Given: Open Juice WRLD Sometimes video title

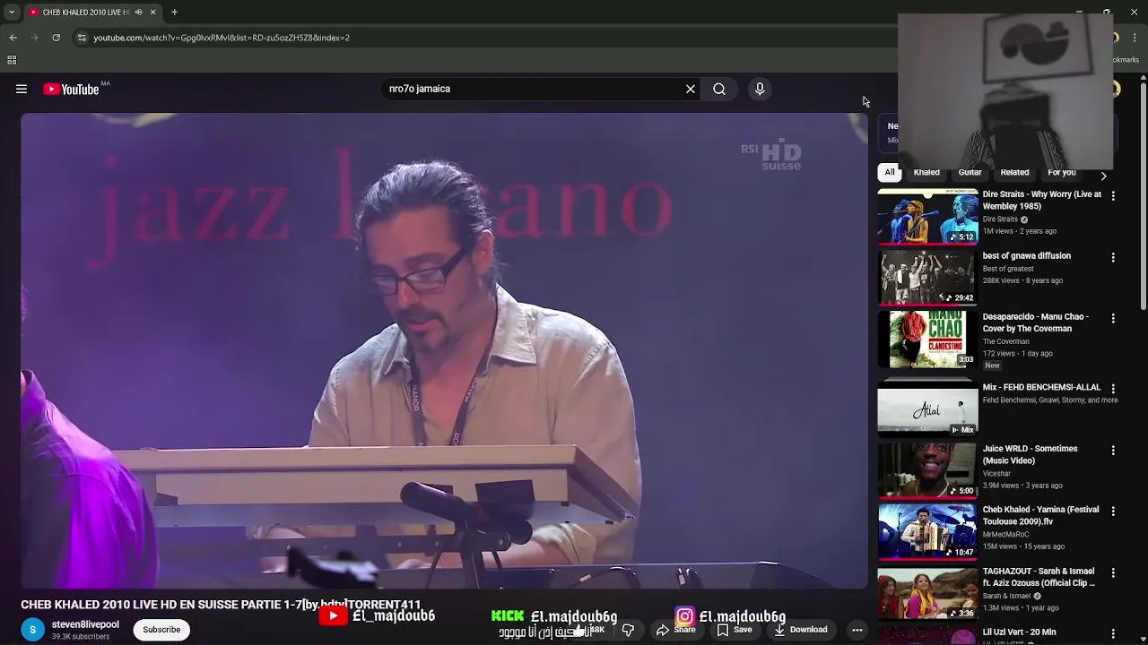Looking at the screenshot, I should 1030,454.
